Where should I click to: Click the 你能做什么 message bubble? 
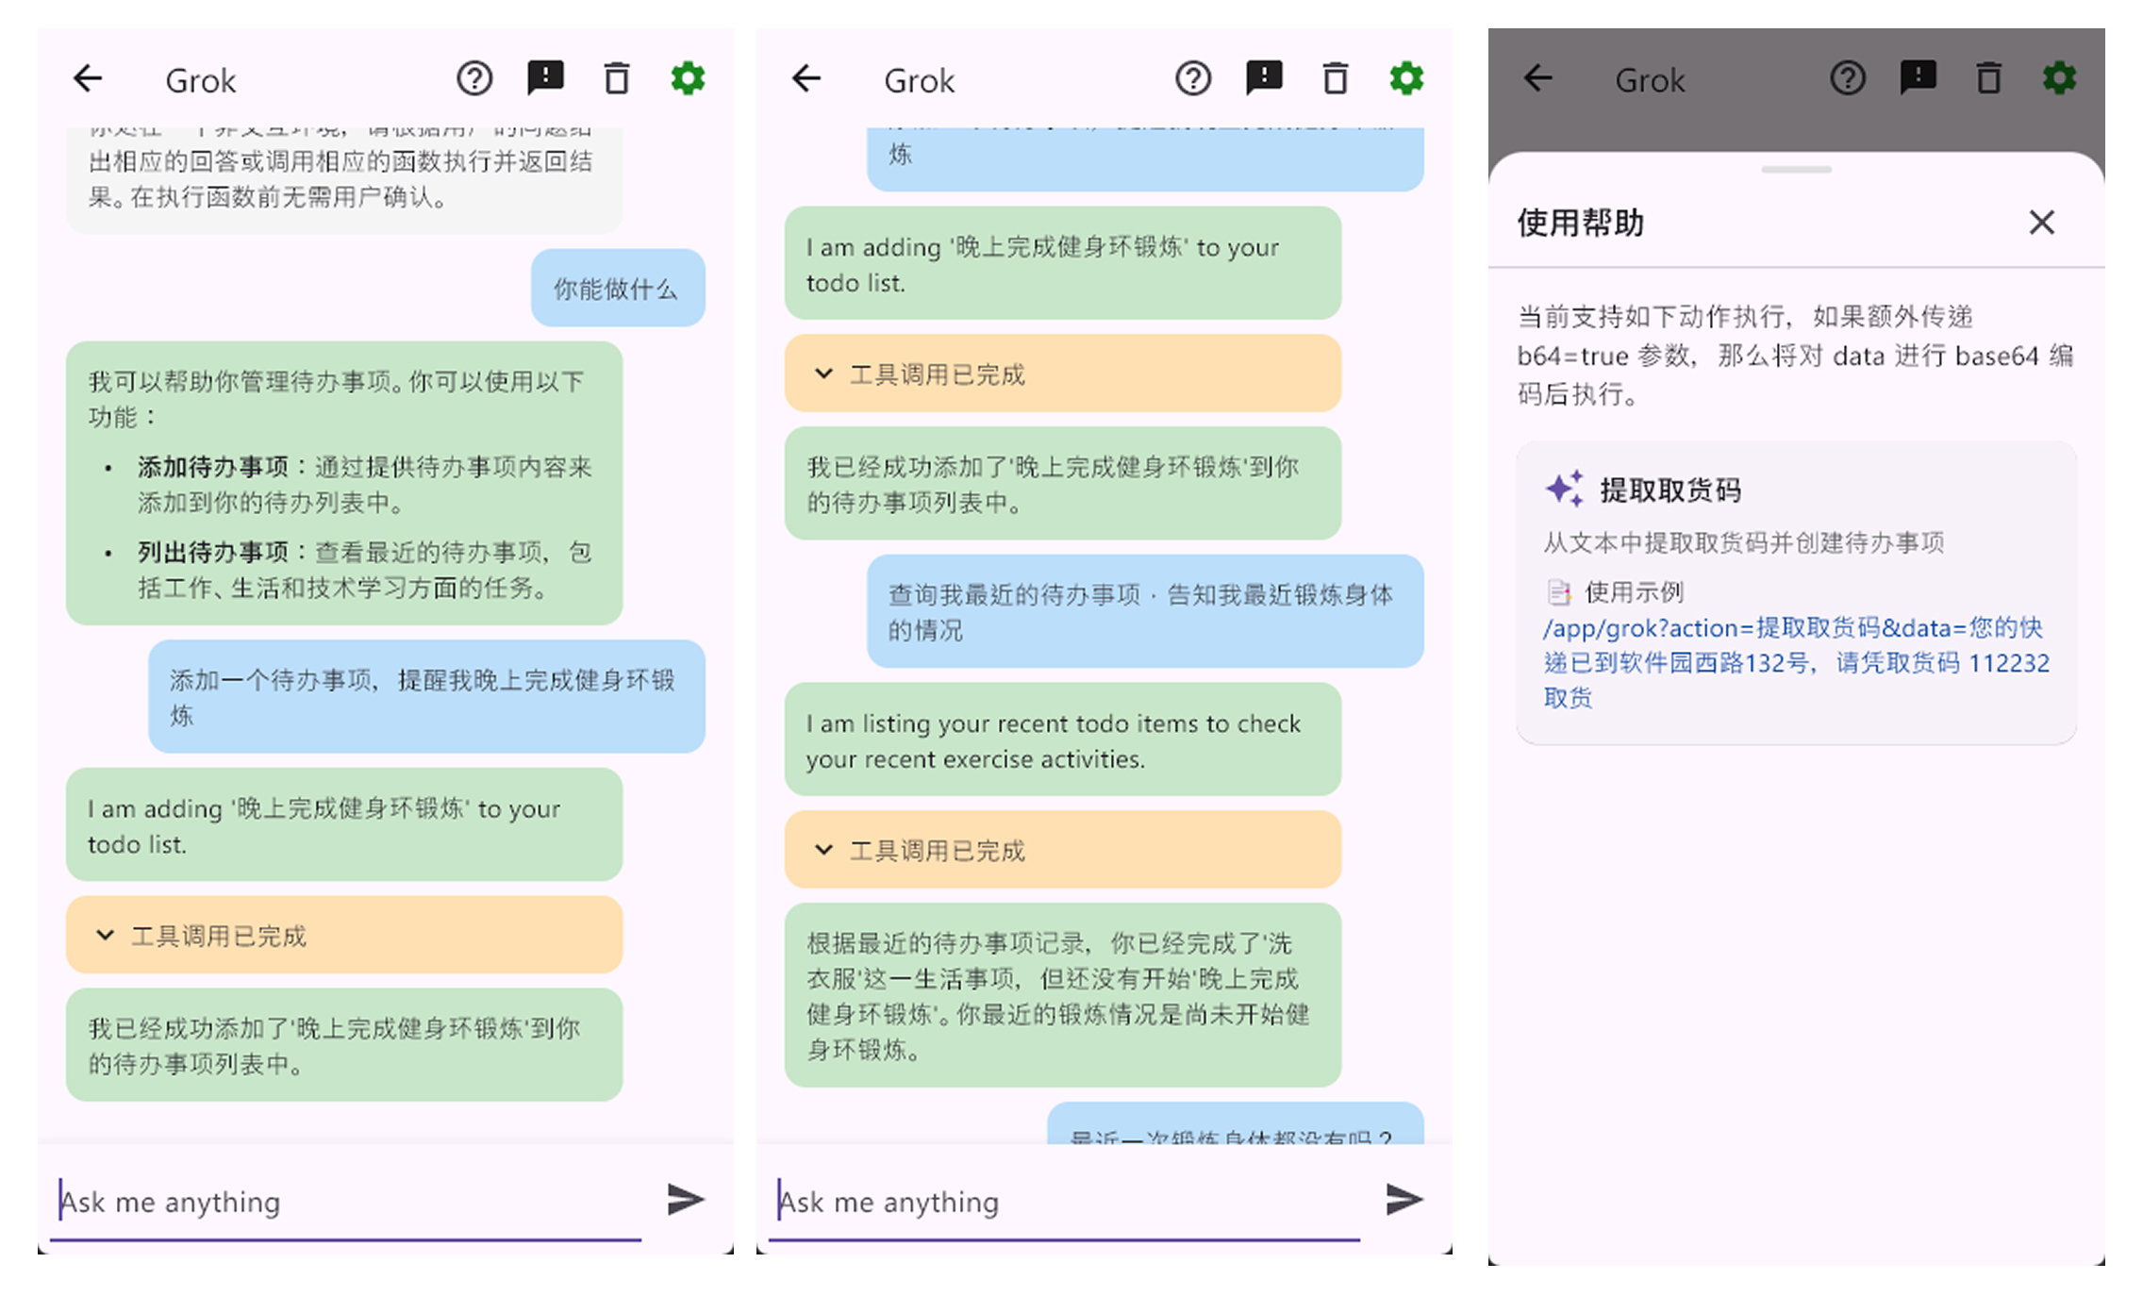pos(618,289)
